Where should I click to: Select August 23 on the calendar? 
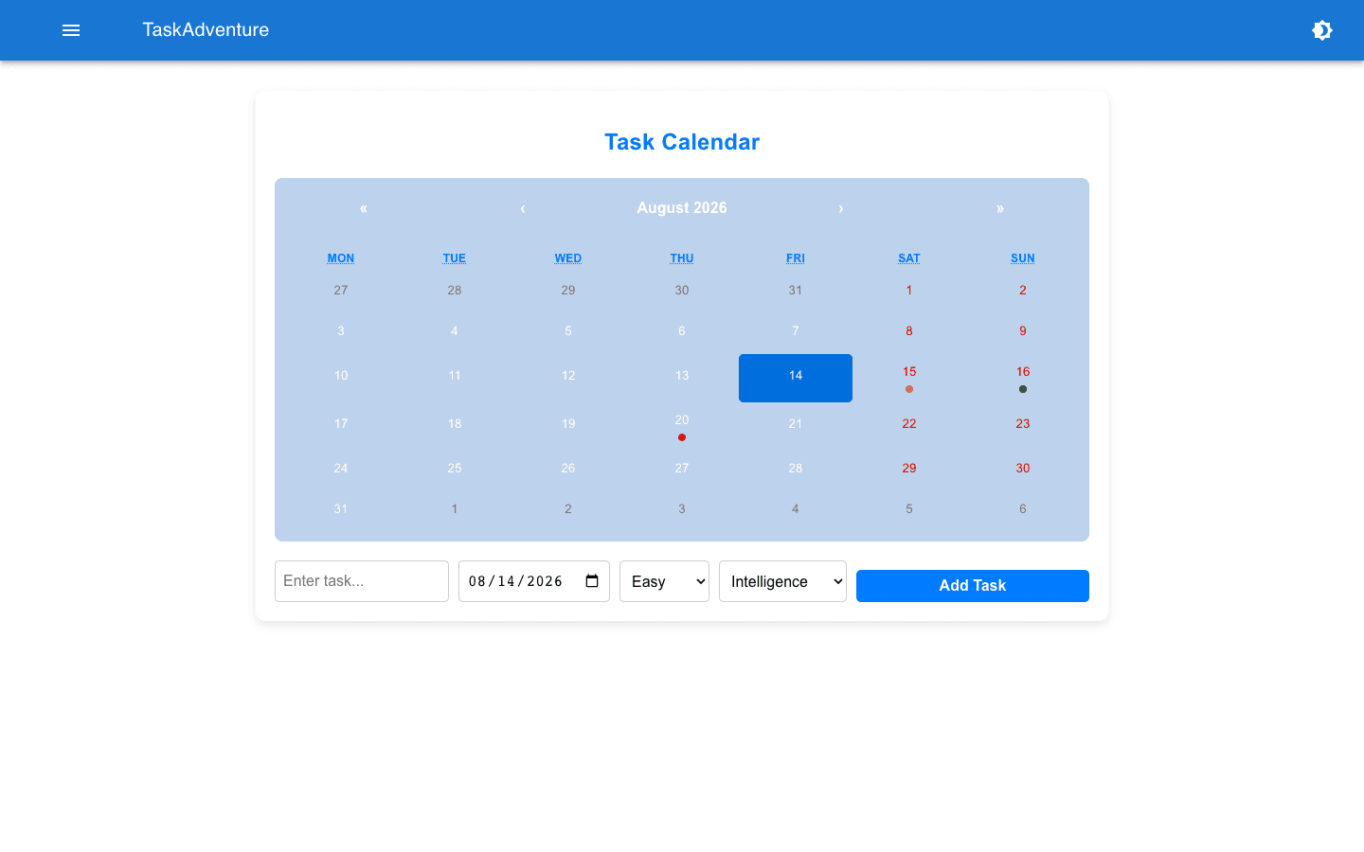tap(1023, 426)
